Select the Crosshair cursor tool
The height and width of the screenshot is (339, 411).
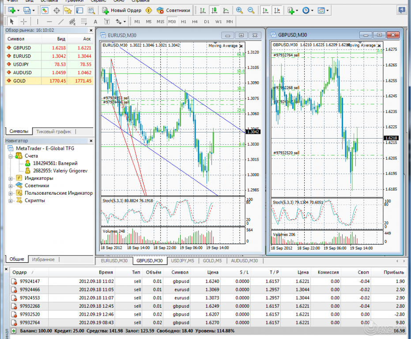point(23,21)
